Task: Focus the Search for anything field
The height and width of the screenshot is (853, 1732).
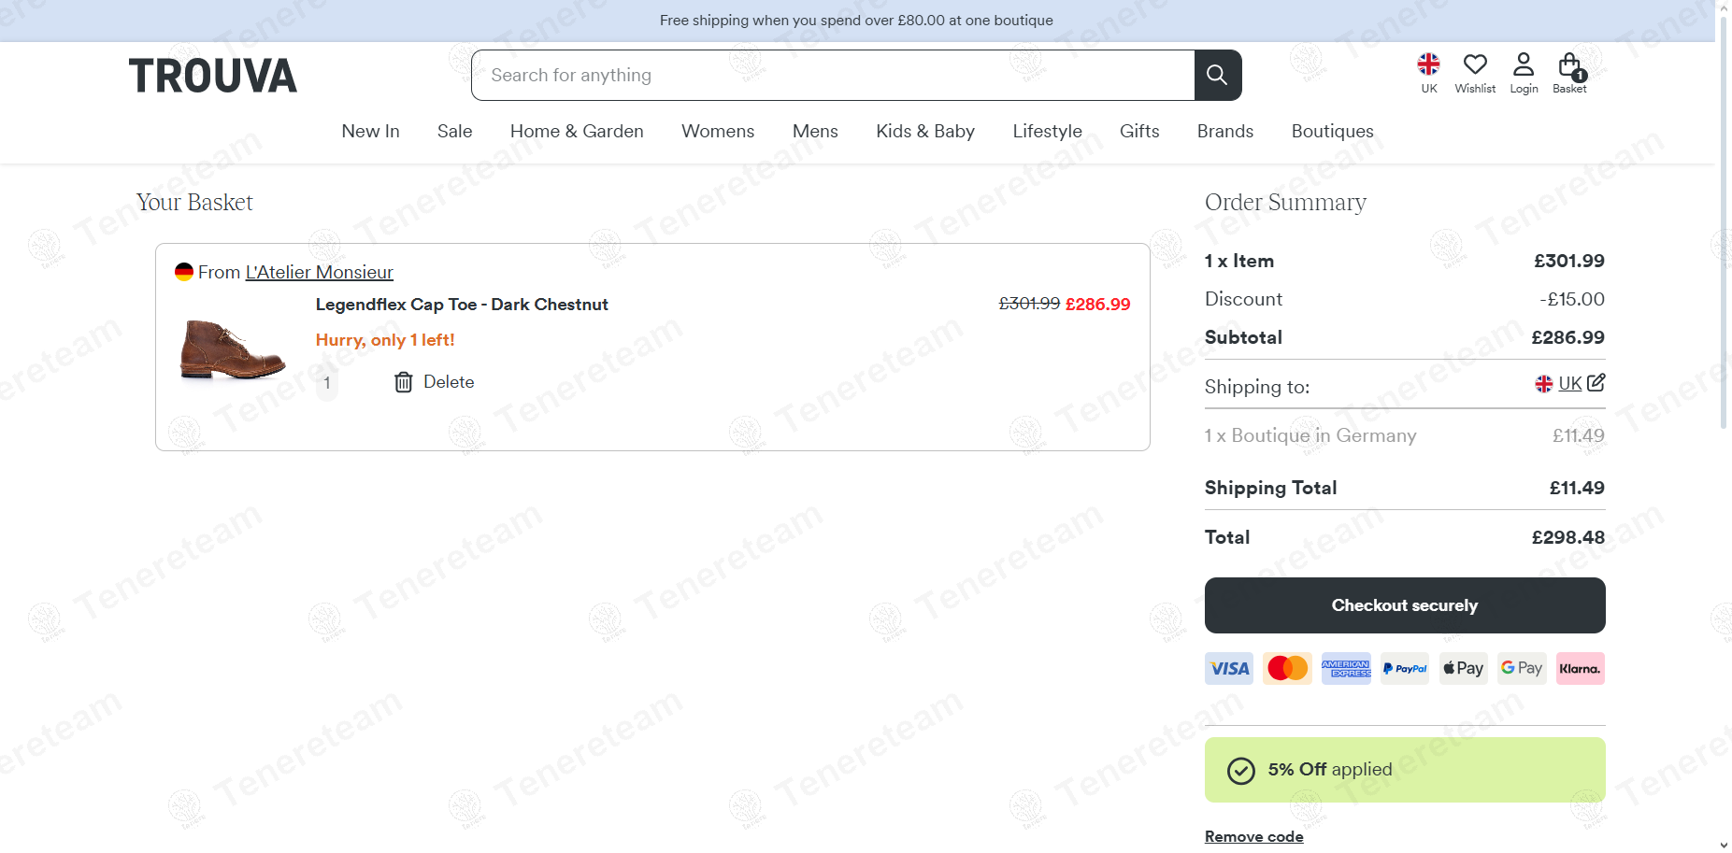Action: click(833, 75)
